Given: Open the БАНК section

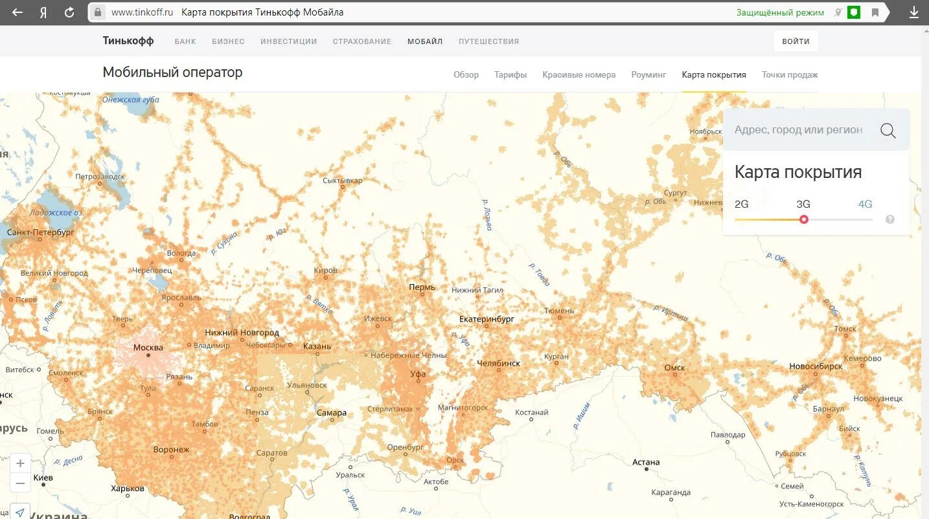Looking at the screenshot, I should pos(185,41).
